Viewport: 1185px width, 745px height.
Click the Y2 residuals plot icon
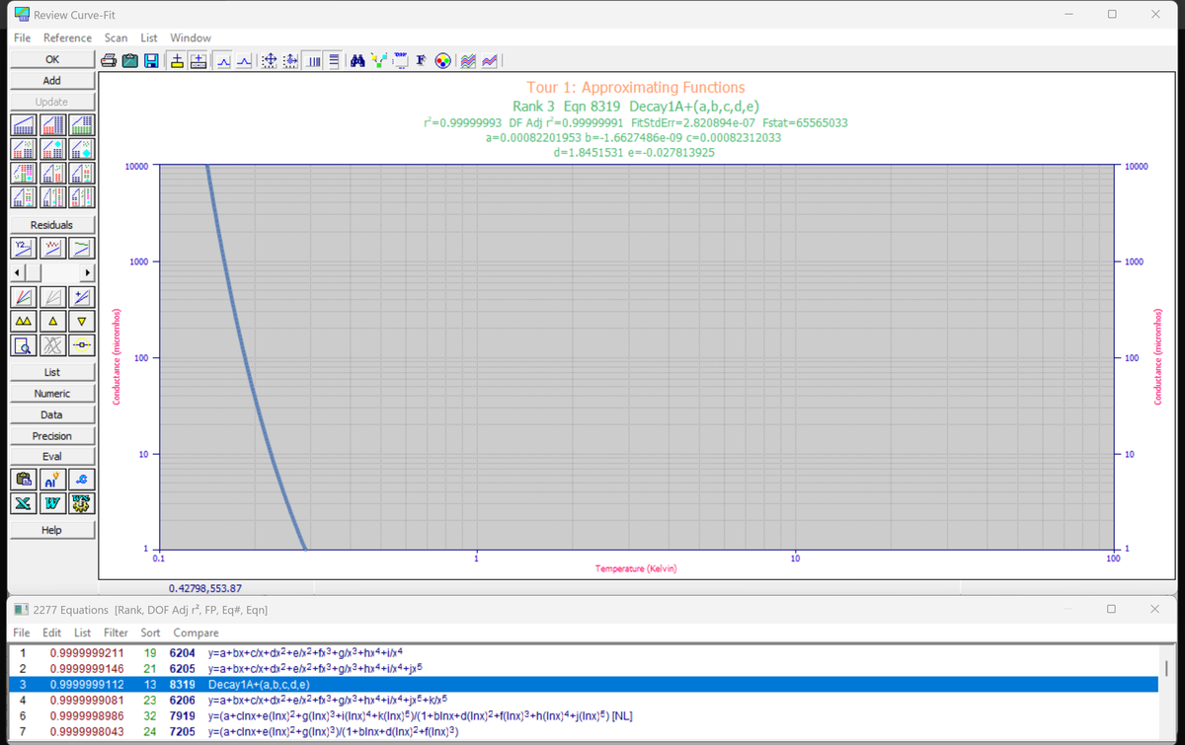tap(22, 246)
